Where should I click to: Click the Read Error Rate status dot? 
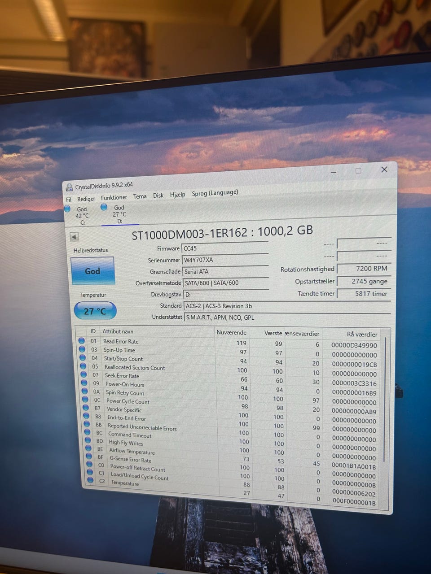tap(82, 341)
